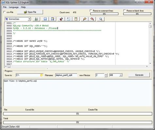Click the red cut icon in toolbar
This screenshot has height=130, width=155.
(61, 19)
